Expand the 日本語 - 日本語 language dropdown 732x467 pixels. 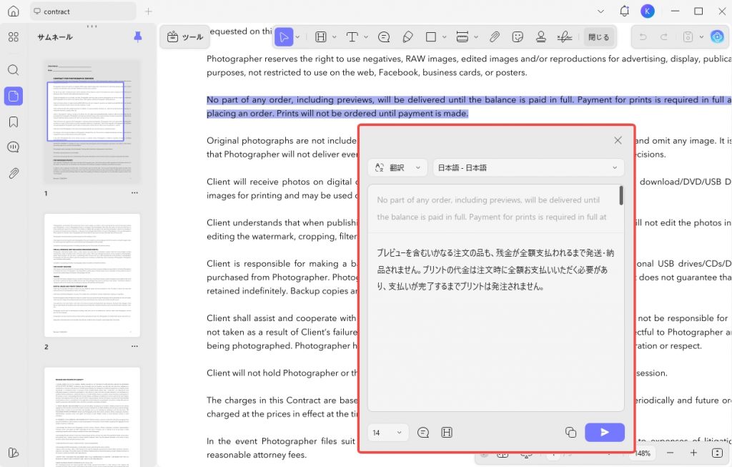[x=528, y=167]
